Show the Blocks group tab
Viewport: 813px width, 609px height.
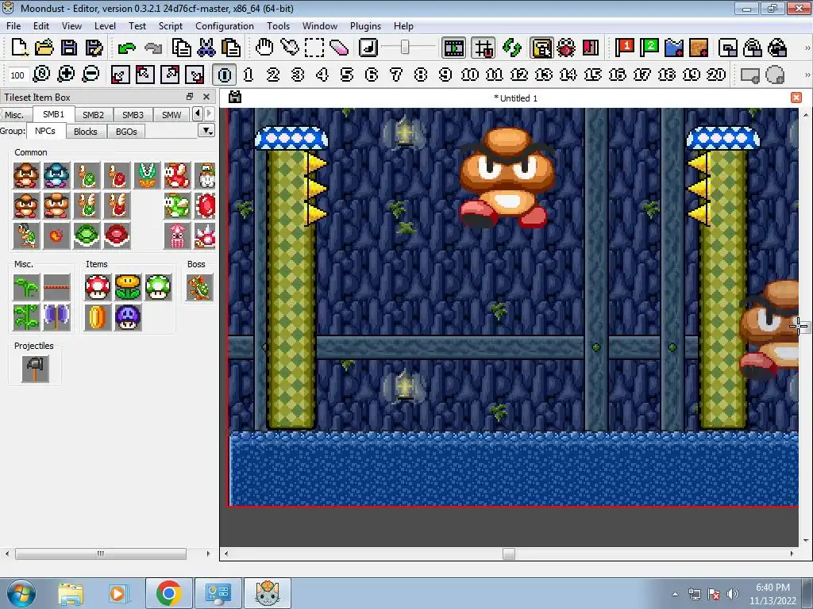pos(86,132)
